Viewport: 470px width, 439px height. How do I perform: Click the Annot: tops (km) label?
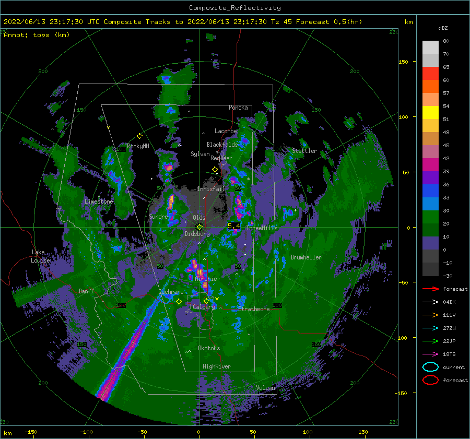(x=37, y=35)
